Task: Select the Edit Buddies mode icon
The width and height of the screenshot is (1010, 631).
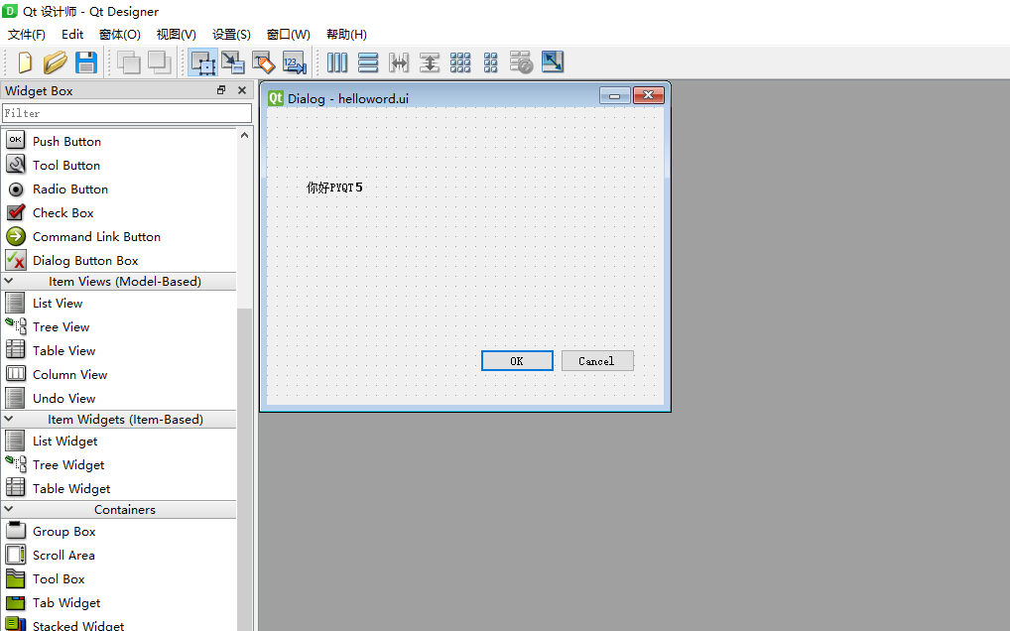Action: (x=264, y=63)
